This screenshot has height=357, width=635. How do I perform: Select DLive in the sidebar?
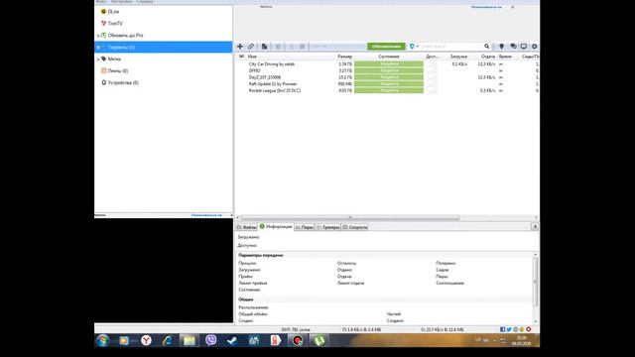click(113, 12)
